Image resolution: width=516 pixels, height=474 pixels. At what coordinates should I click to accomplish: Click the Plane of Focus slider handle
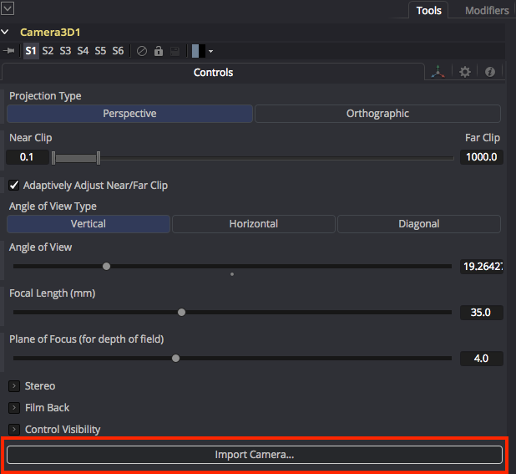point(175,359)
